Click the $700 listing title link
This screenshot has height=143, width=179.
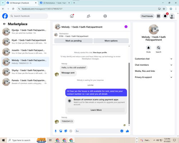[74, 36]
